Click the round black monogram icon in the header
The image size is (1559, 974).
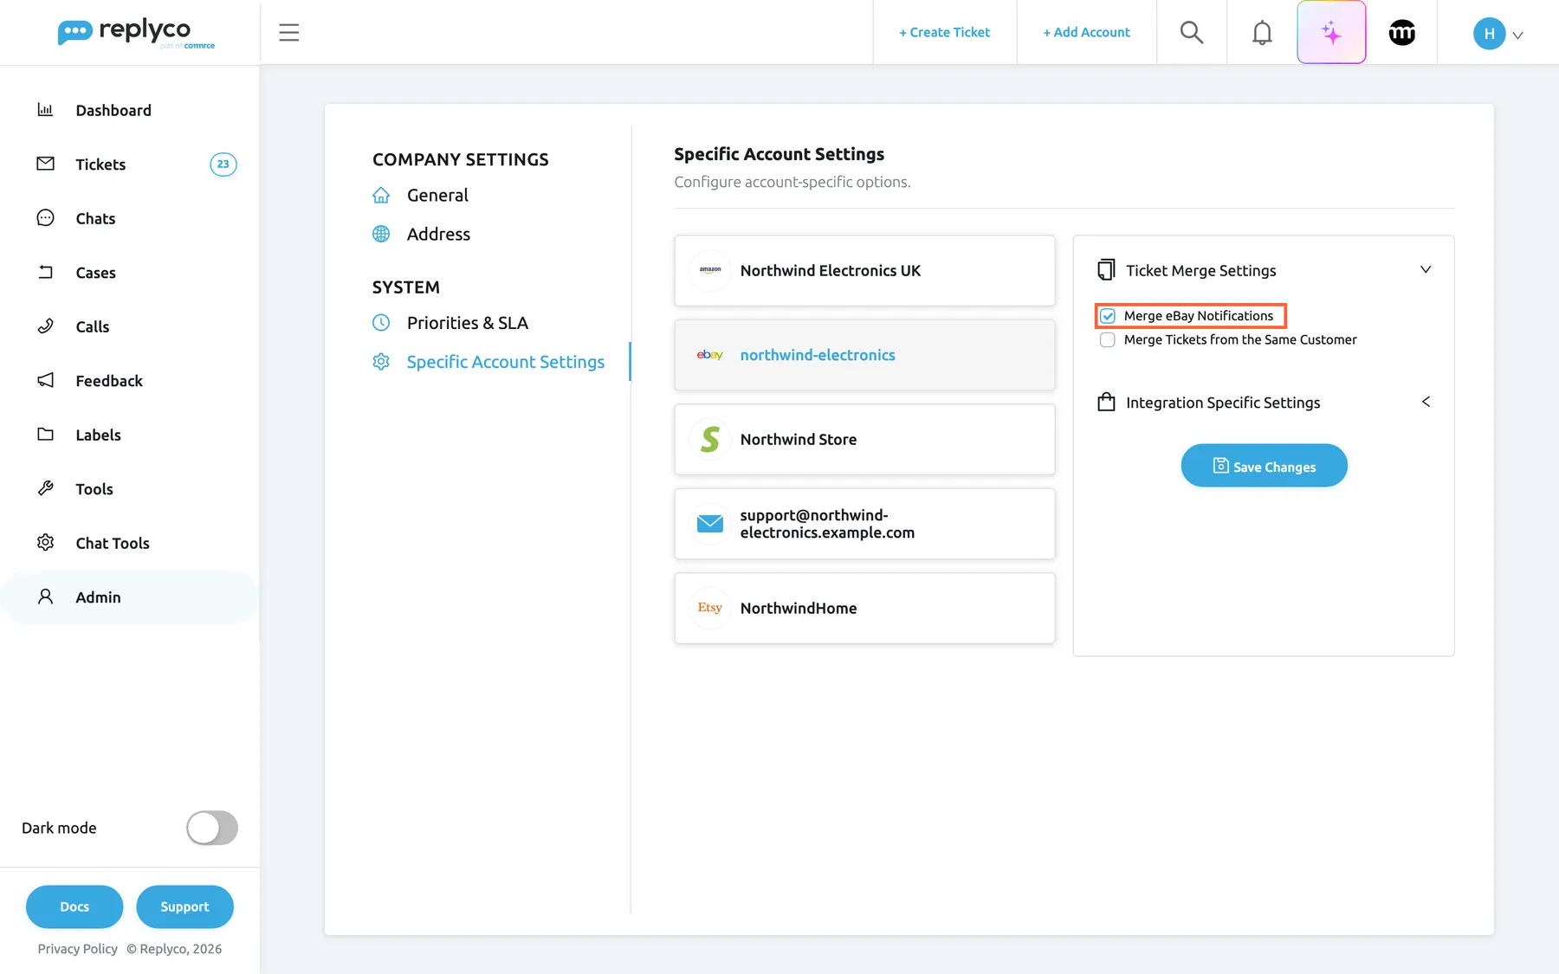[1402, 33]
